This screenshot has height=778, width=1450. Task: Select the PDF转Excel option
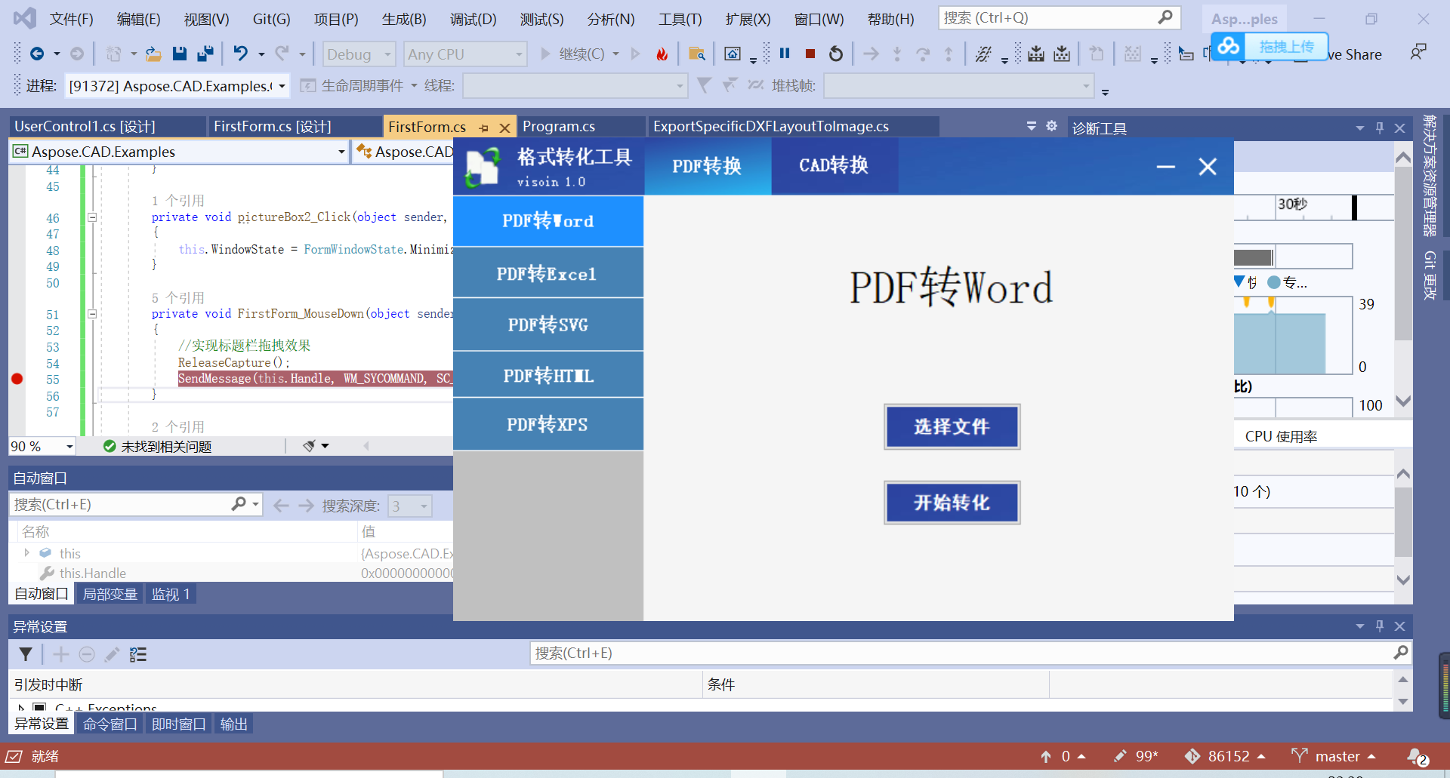pyautogui.click(x=548, y=273)
